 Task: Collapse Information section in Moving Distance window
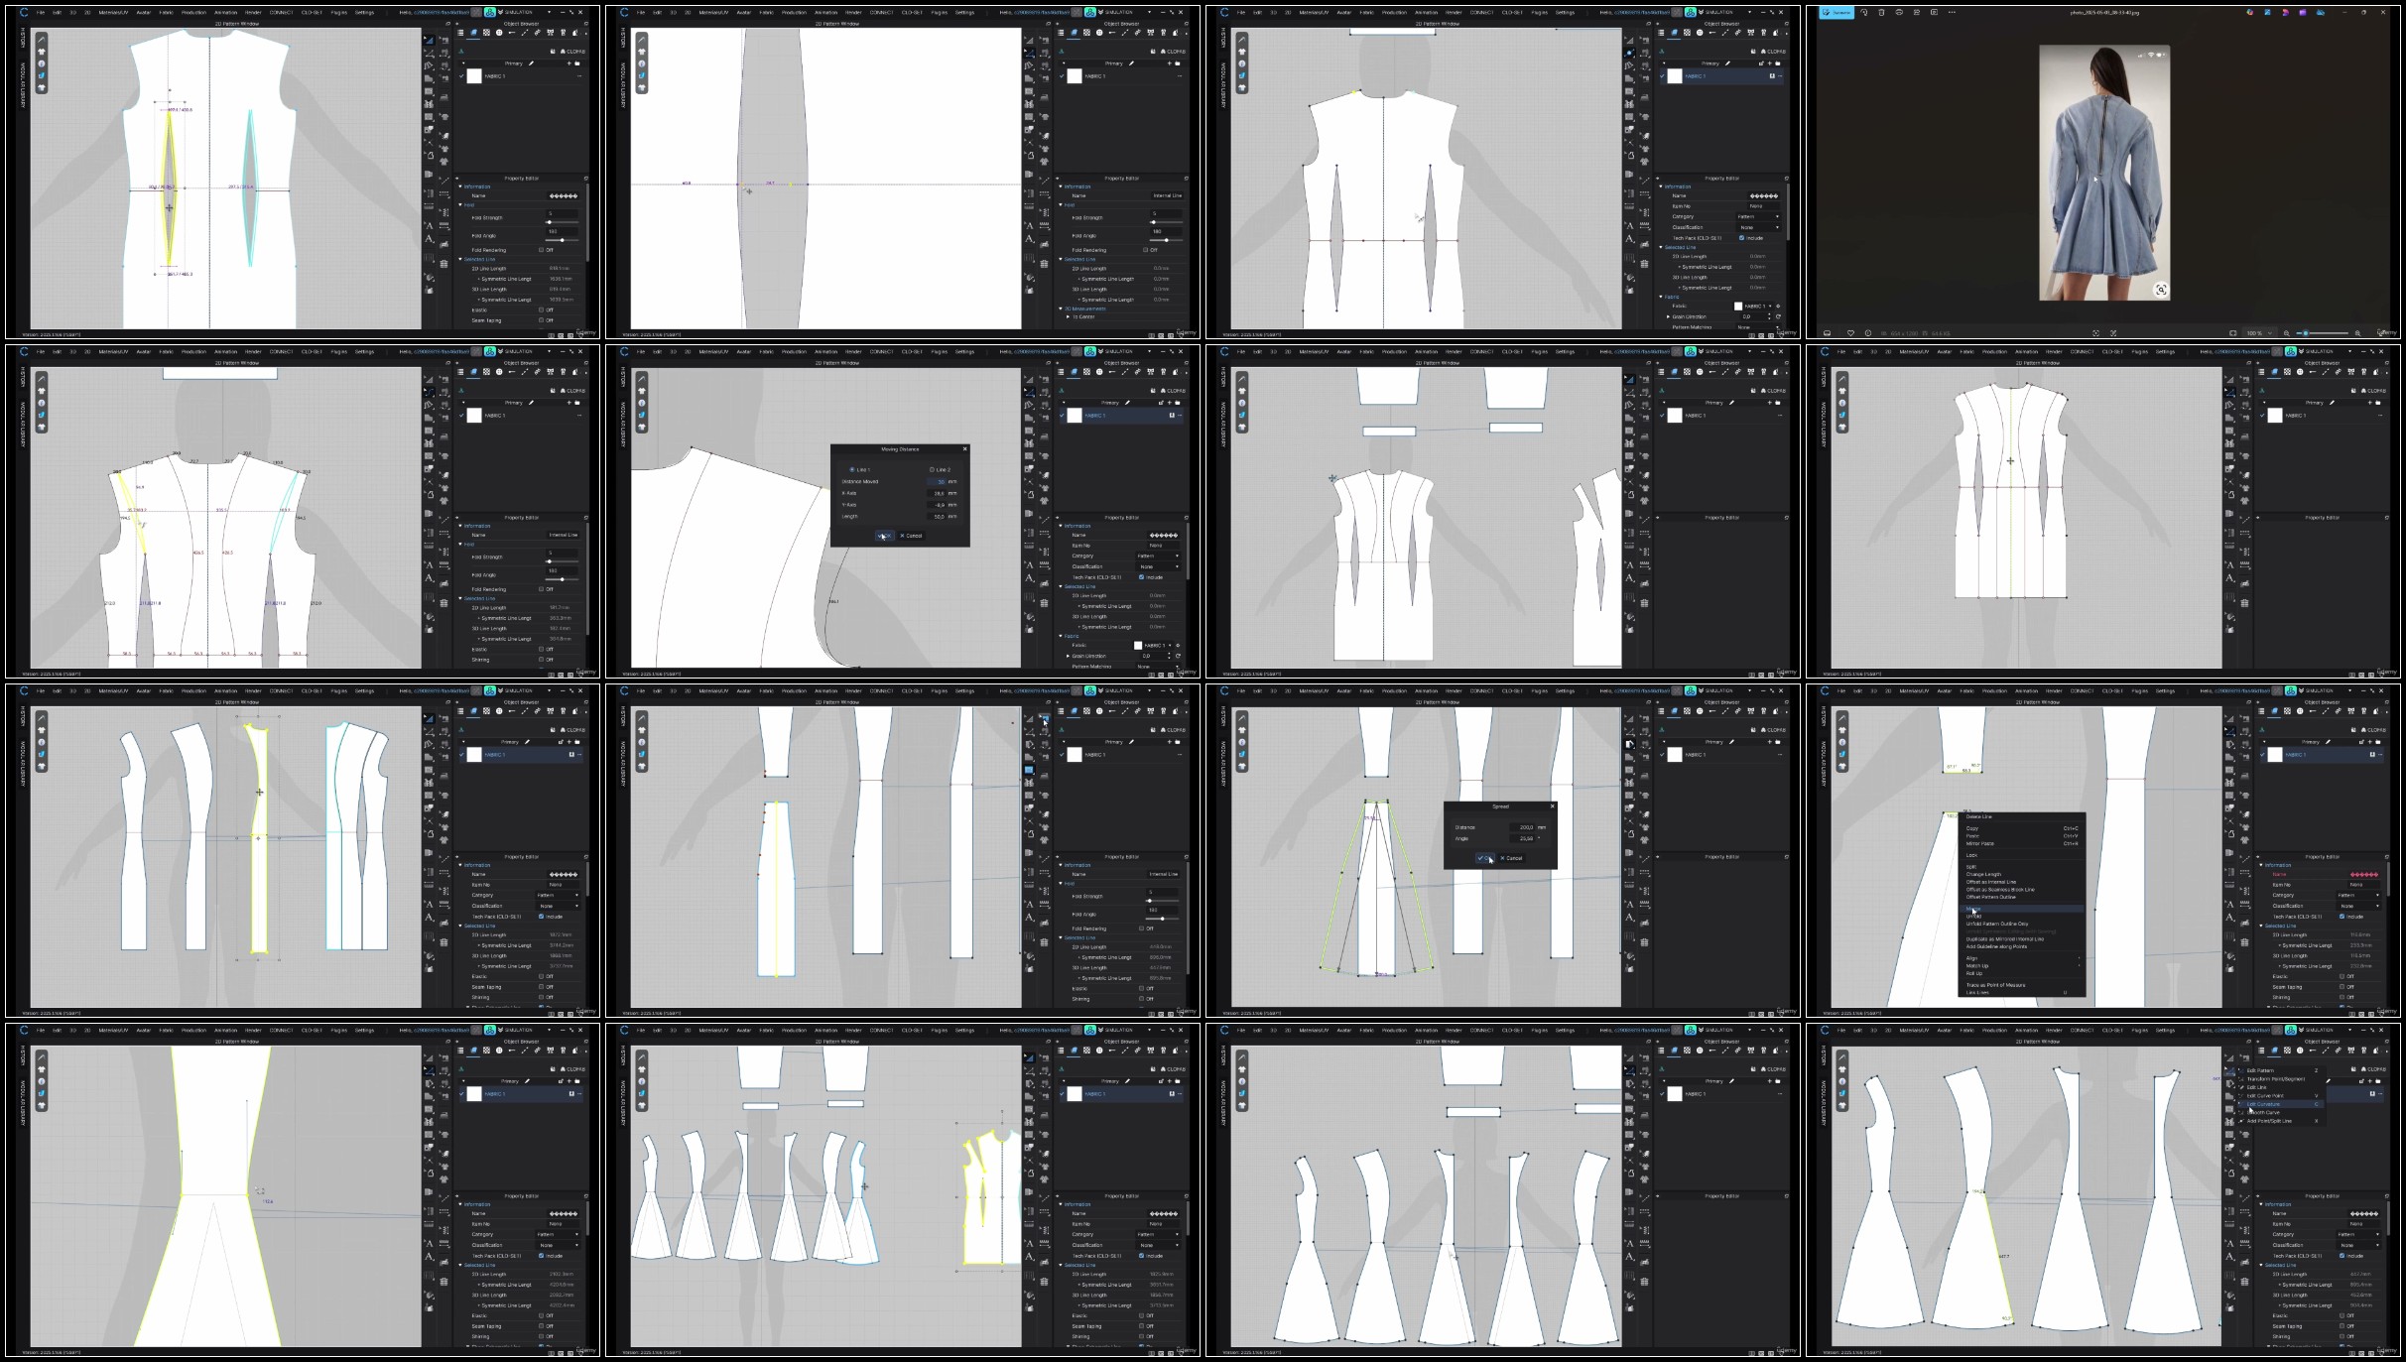pos(1061,526)
